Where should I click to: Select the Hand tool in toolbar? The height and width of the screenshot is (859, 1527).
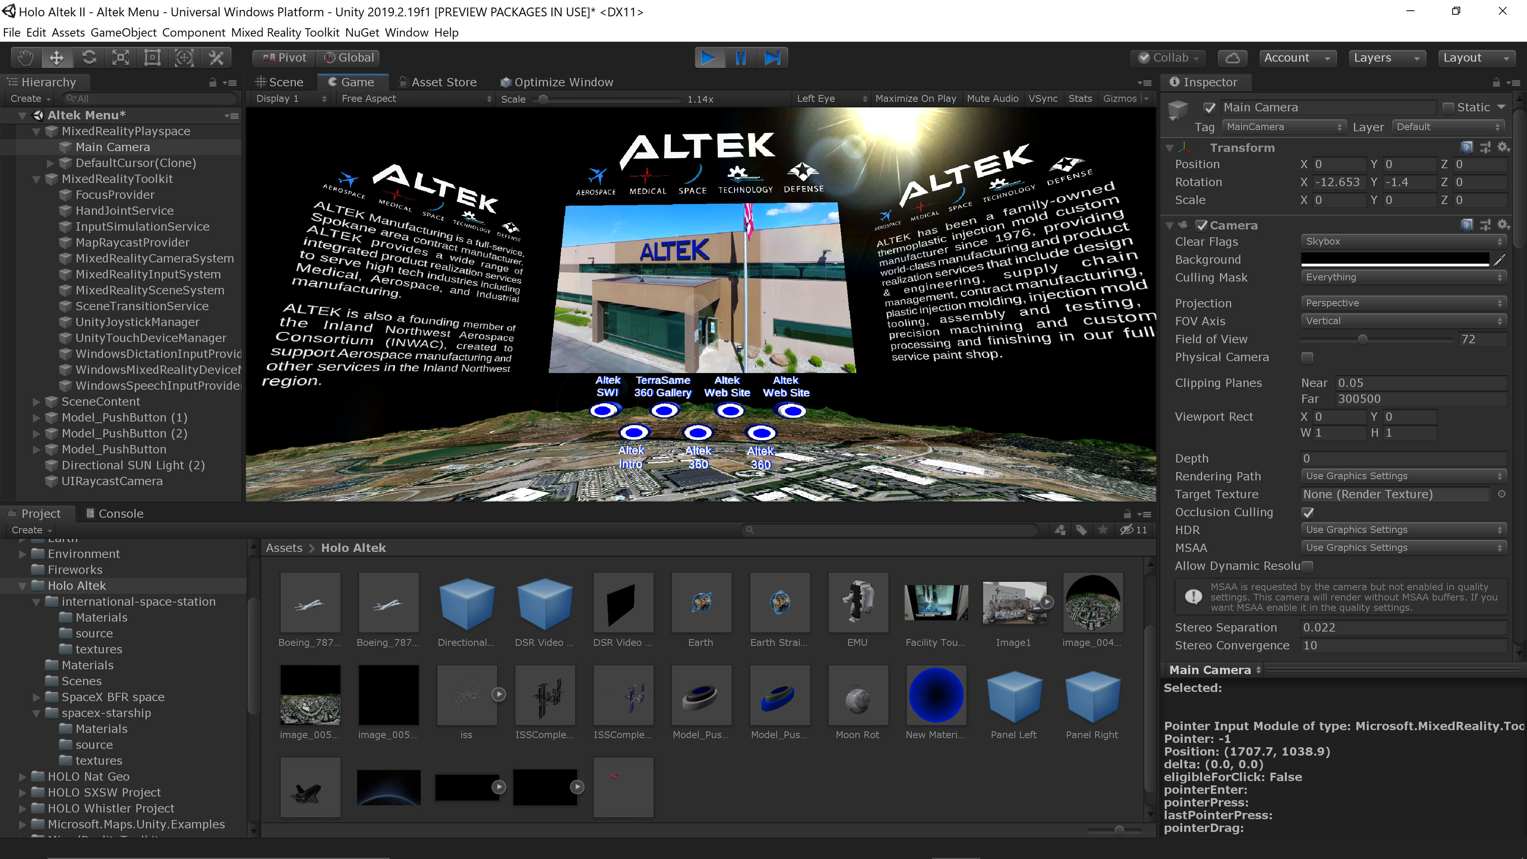click(x=25, y=58)
